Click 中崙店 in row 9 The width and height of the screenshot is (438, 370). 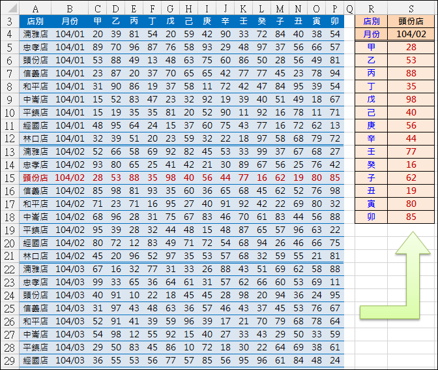pyautogui.click(x=35, y=100)
